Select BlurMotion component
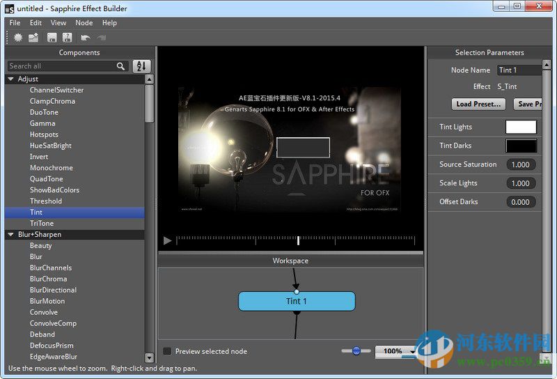Viewport: 557px width, 379px height. (47, 301)
